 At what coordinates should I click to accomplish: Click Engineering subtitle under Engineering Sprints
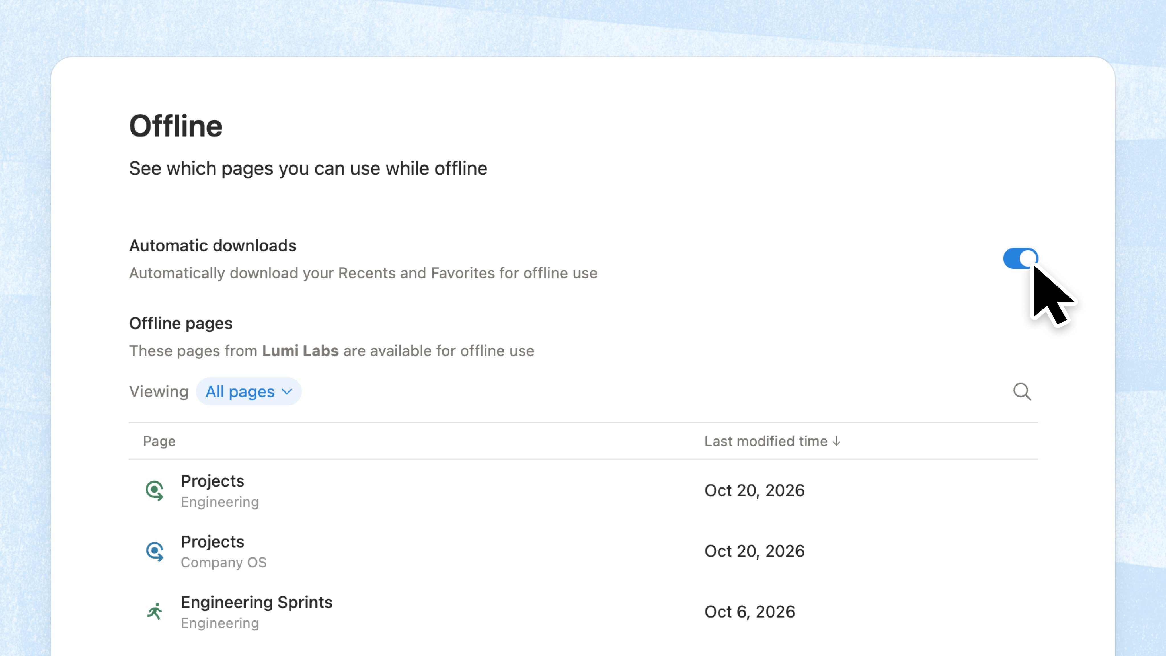(x=219, y=624)
